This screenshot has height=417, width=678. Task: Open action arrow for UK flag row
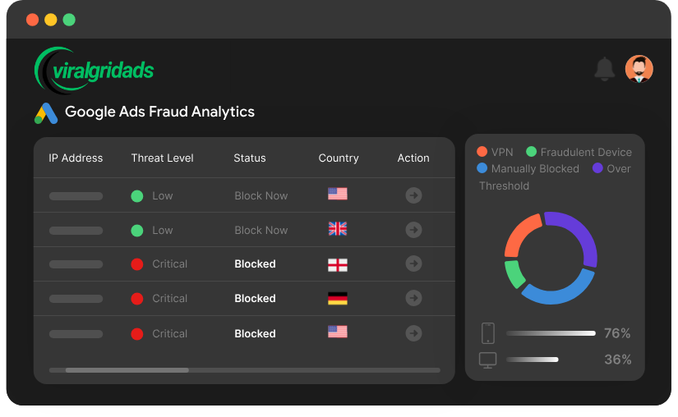(x=413, y=230)
